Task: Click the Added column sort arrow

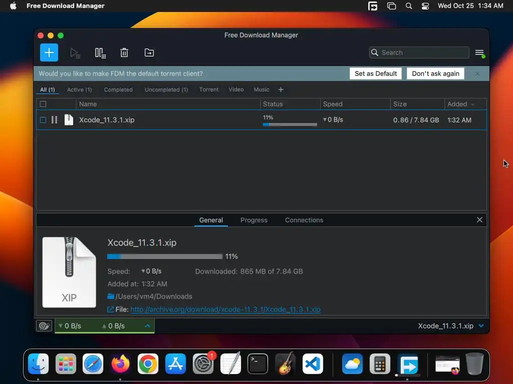Action: (472, 104)
